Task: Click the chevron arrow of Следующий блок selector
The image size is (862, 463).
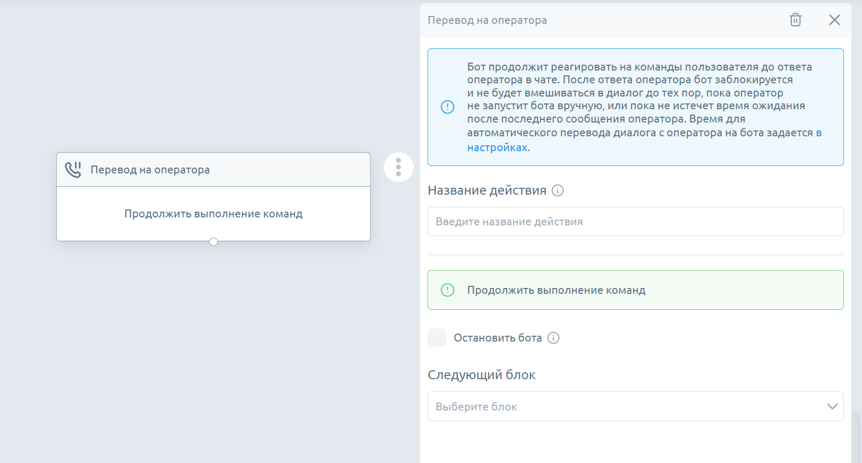Action: 832,406
